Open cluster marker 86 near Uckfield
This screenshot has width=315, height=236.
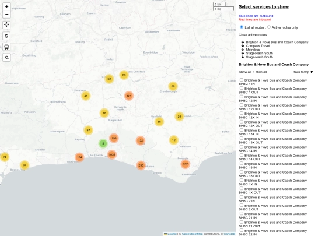point(159,122)
